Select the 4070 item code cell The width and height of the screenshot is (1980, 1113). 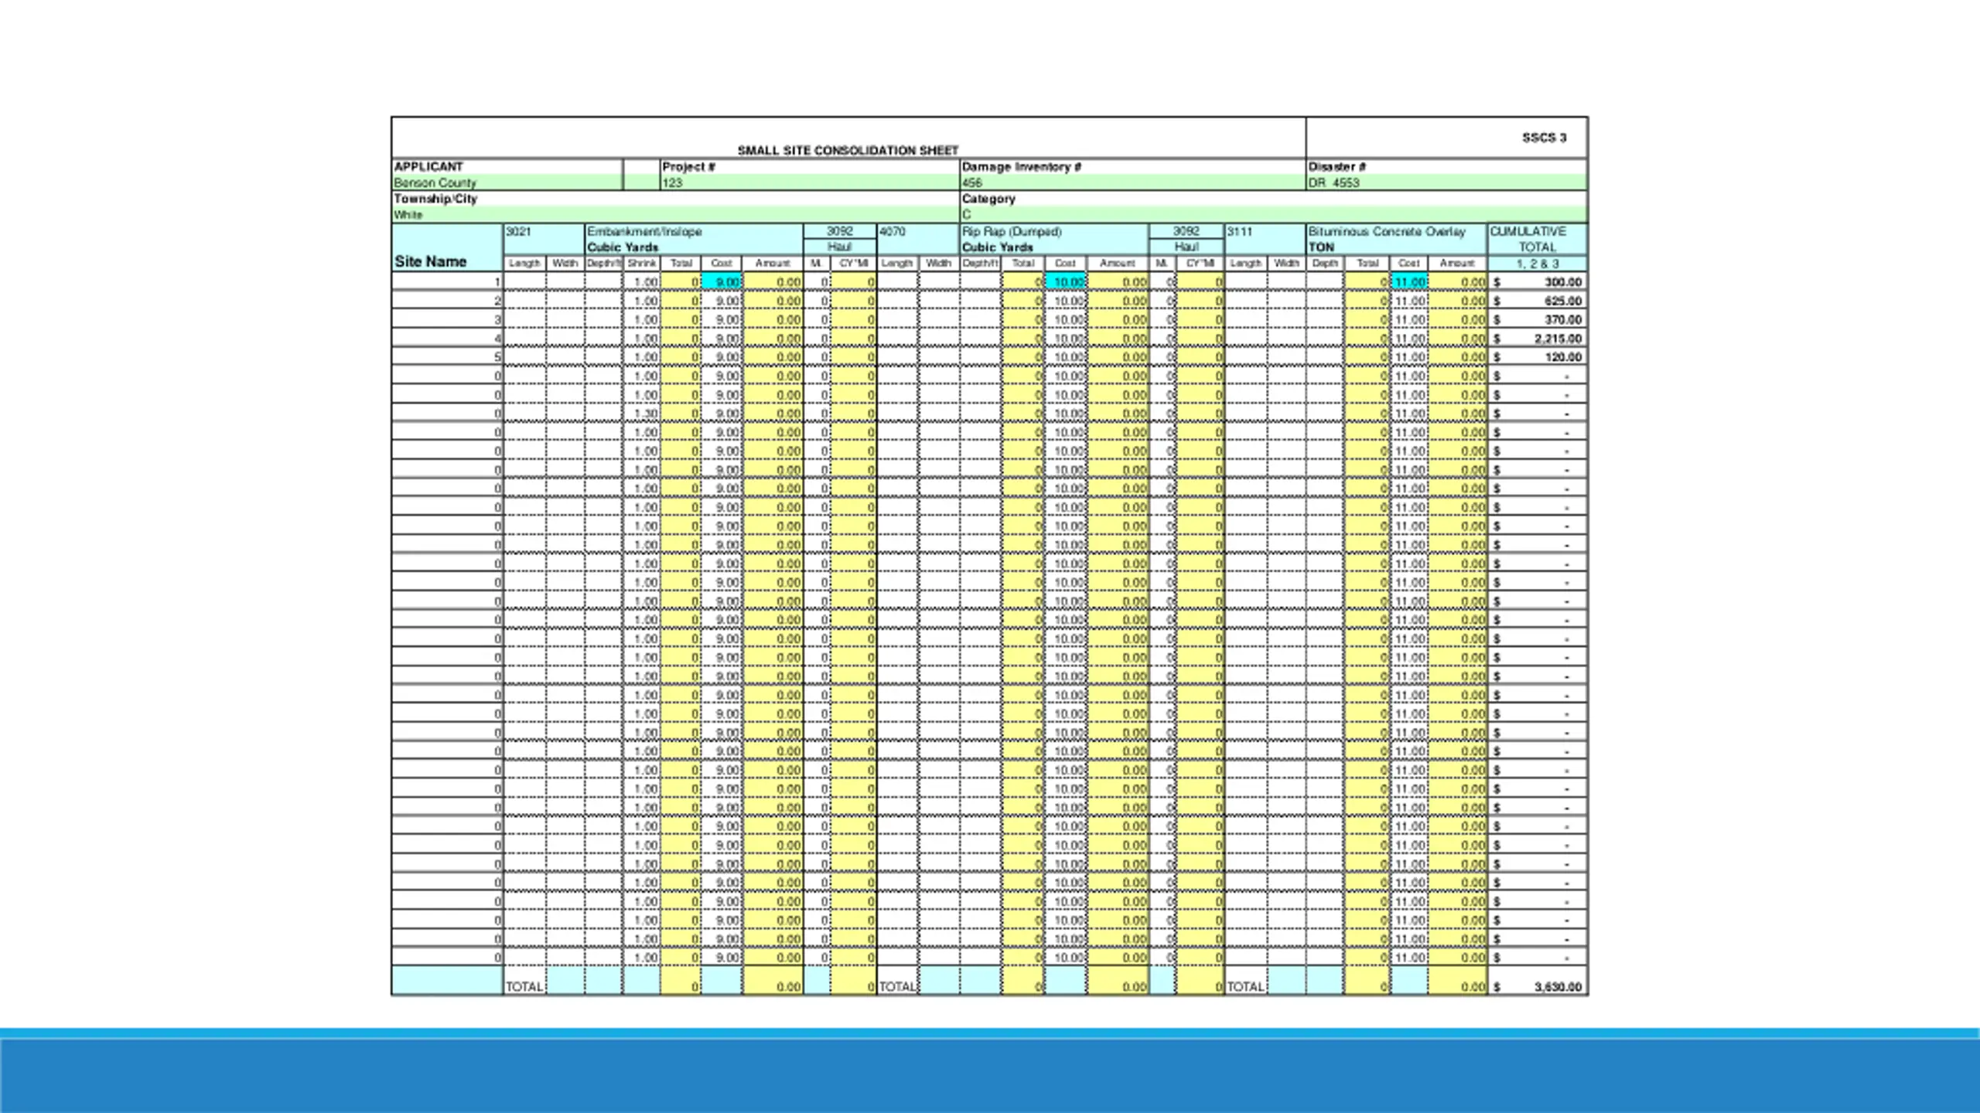pos(918,232)
